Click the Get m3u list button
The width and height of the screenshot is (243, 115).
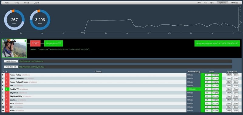point(11,67)
